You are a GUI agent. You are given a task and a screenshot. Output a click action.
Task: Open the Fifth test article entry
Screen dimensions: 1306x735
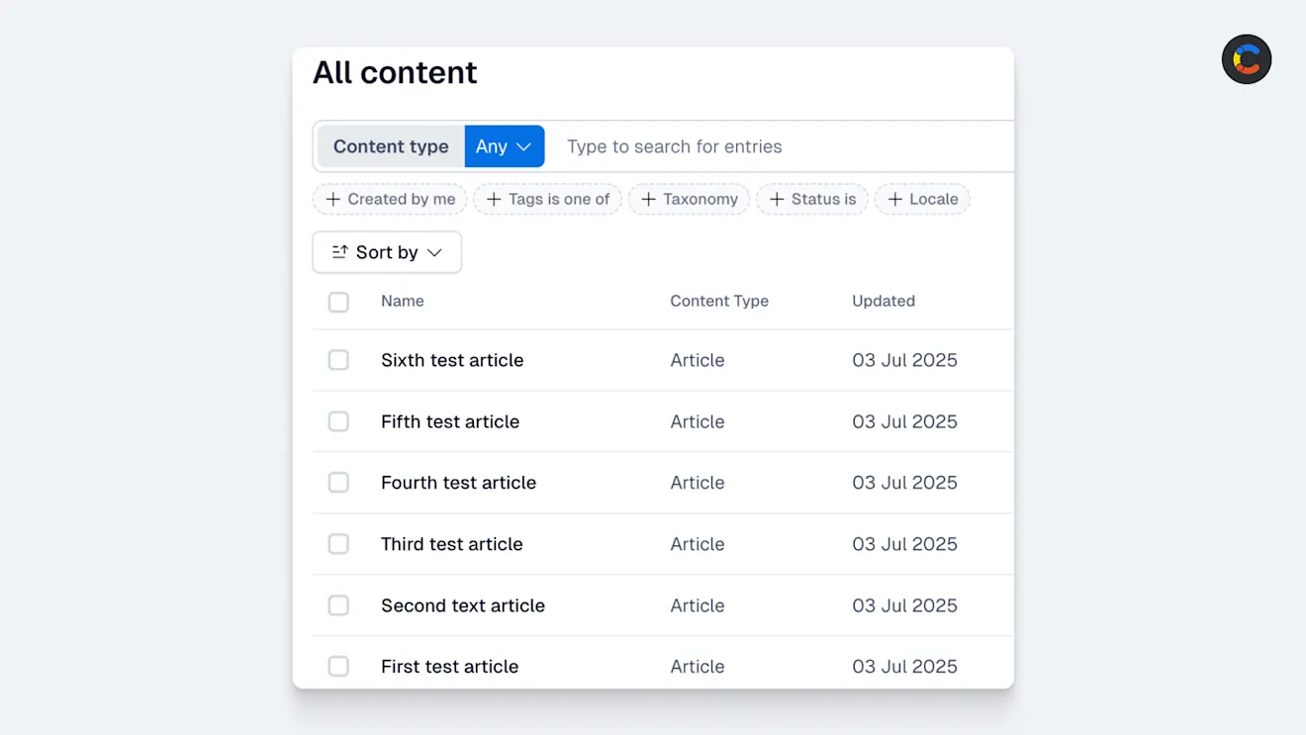click(x=450, y=420)
